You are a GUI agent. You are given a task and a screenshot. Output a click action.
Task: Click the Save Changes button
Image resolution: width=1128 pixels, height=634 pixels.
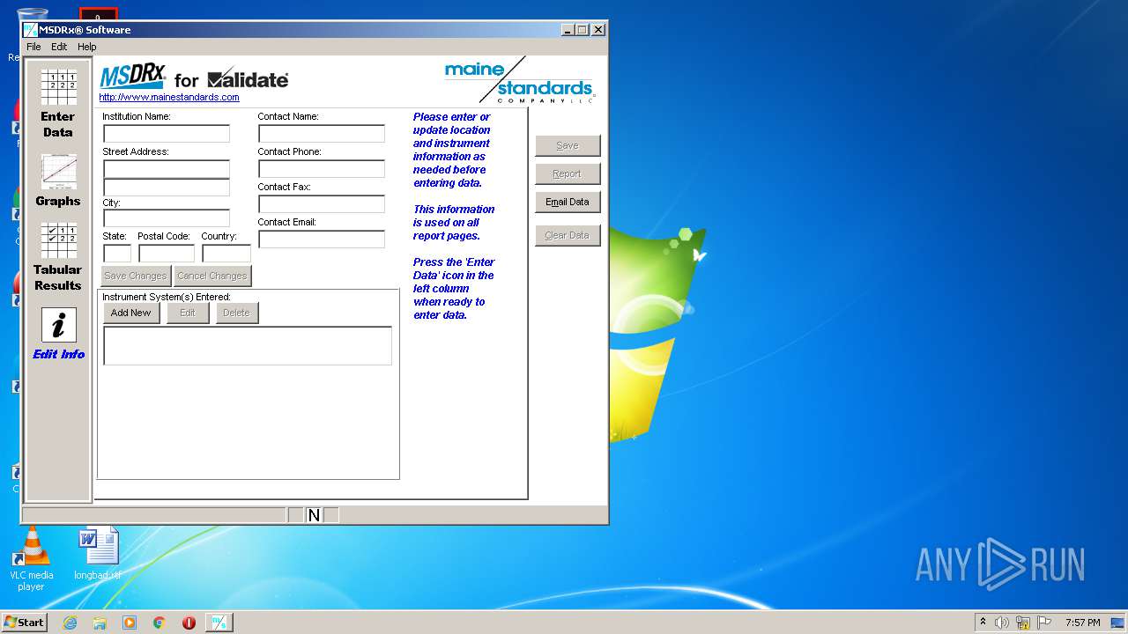tap(136, 276)
